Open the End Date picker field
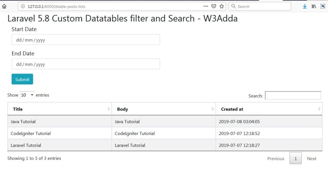 tap(86, 64)
